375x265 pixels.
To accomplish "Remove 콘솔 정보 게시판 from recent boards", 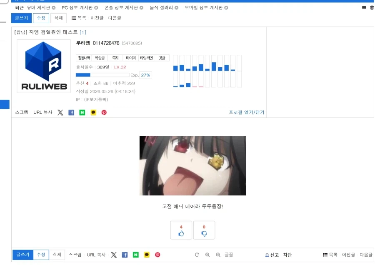I will pos(141,7).
